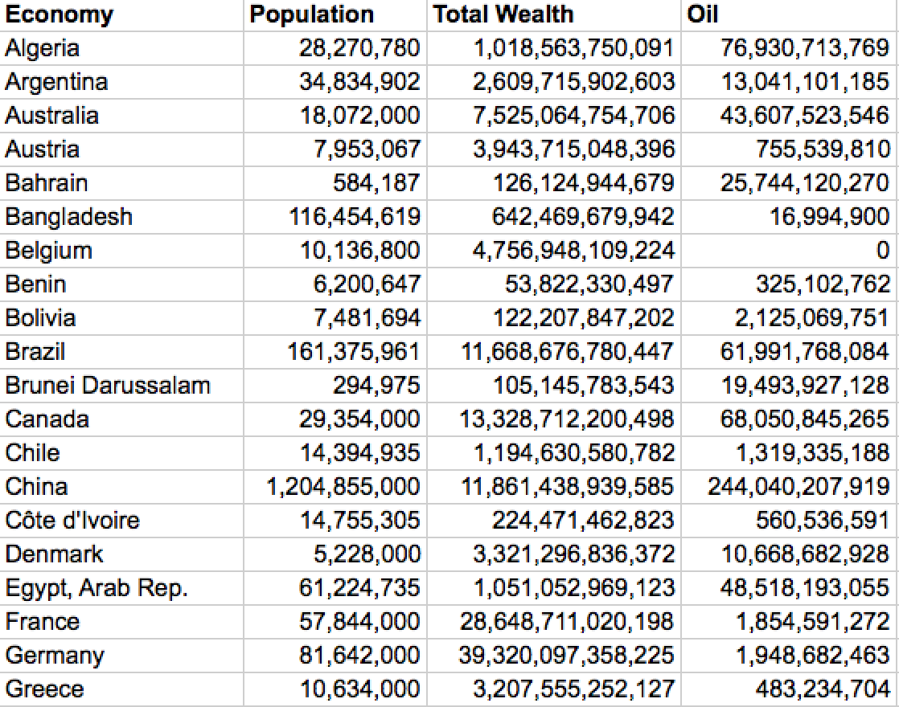Select the Bahrain row label
This screenshot has height=707, width=899.
tap(46, 183)
